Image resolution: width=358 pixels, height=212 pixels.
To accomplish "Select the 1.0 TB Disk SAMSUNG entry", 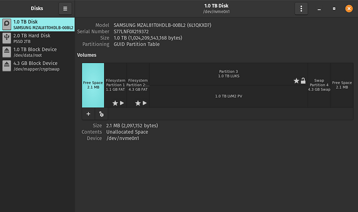I will [x=37, y=24].
